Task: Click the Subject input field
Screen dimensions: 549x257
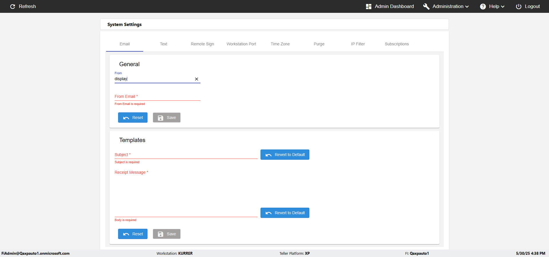Action: click(x=186, y=155)
